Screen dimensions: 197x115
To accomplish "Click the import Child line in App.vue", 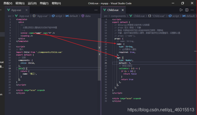I will tap(39, 52).
